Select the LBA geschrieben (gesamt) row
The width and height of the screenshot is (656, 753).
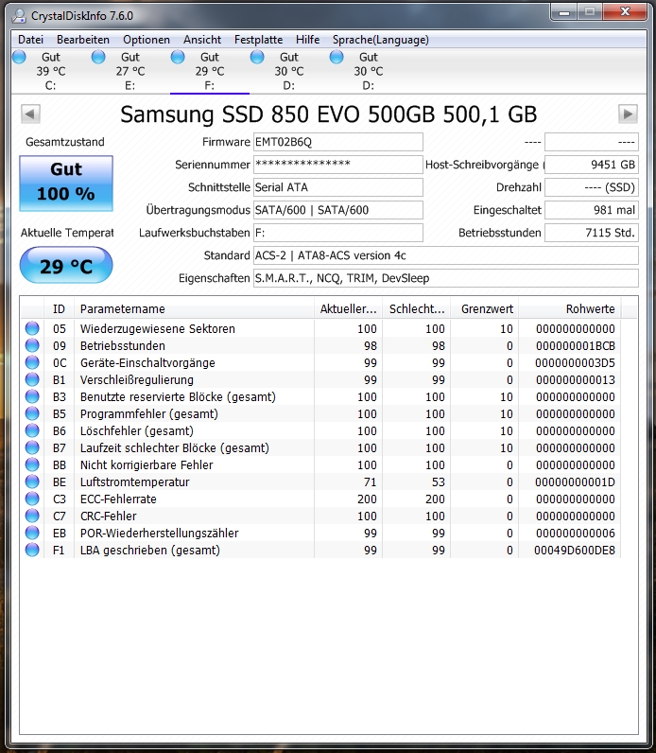320,550
